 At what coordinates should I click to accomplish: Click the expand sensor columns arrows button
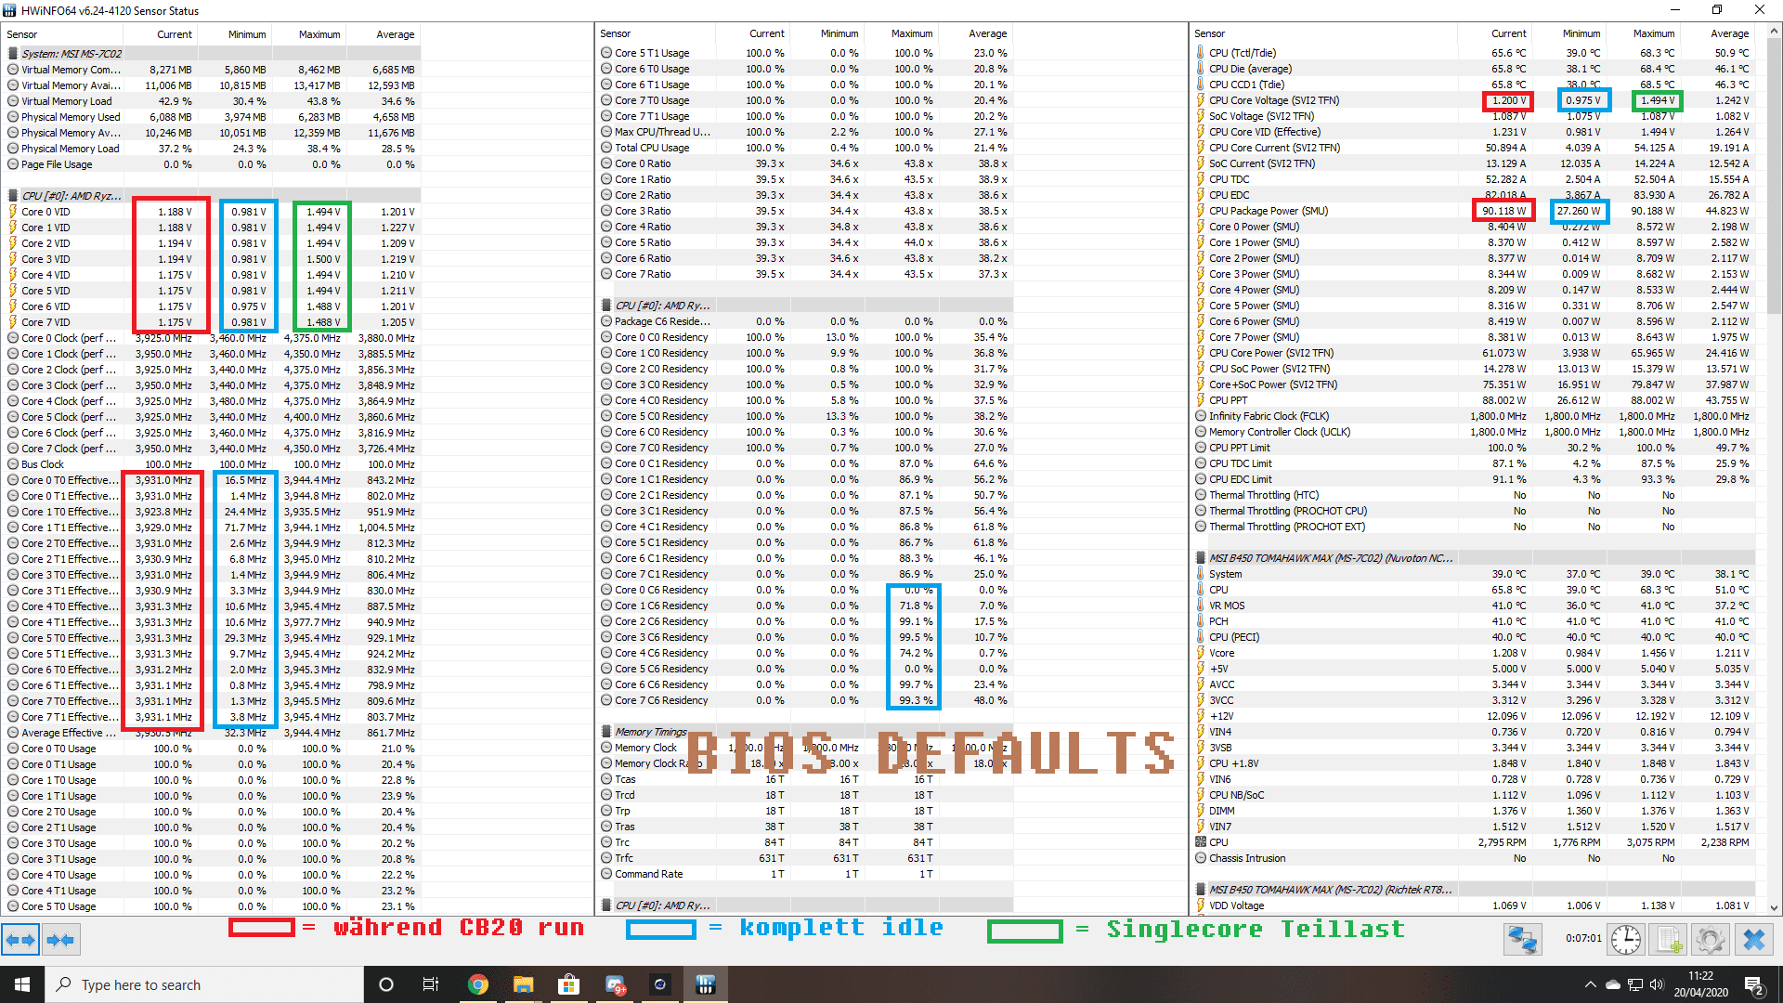point(20,940)
